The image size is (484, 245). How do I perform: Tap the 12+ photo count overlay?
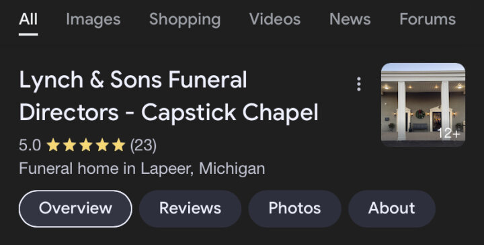(x=448, y=134)
